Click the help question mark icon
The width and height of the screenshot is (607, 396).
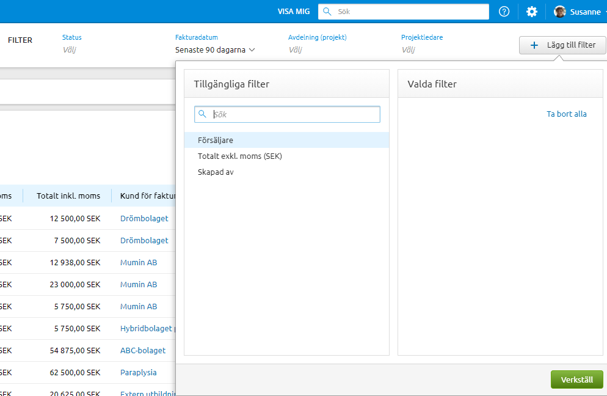(x=504, y=12)
